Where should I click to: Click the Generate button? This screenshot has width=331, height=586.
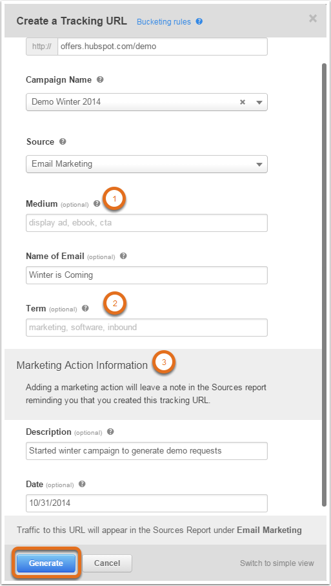tap(46, 563)
